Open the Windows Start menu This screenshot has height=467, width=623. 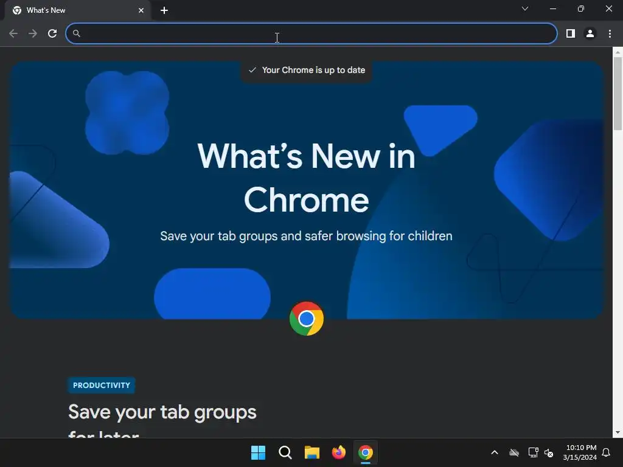pyautogui.click(x=258, y=452)
